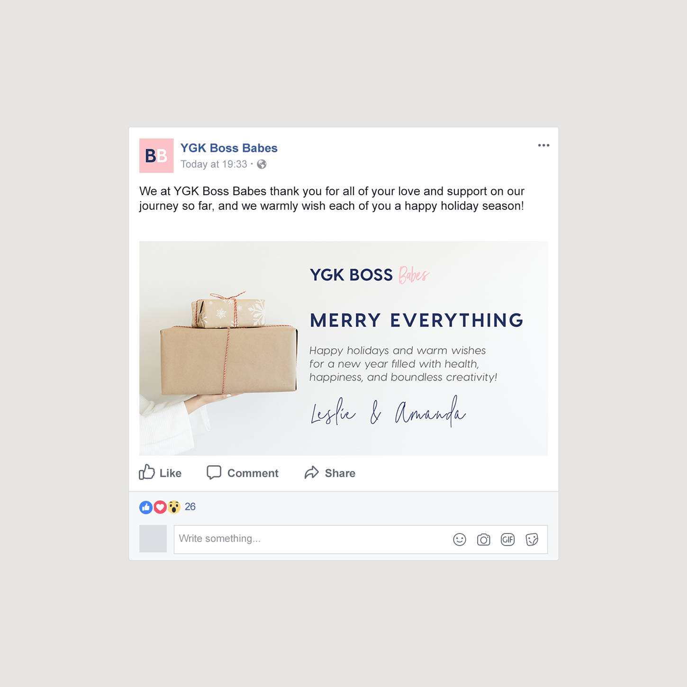Open the GIF picker
The height and width of the screenshot is (687, 687).
(508, 540)
